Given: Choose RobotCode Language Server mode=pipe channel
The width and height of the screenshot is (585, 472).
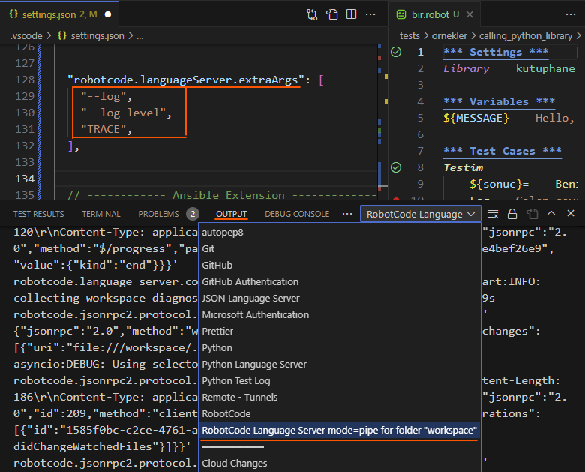Looking at the screenshot, I should coord(340,430).
